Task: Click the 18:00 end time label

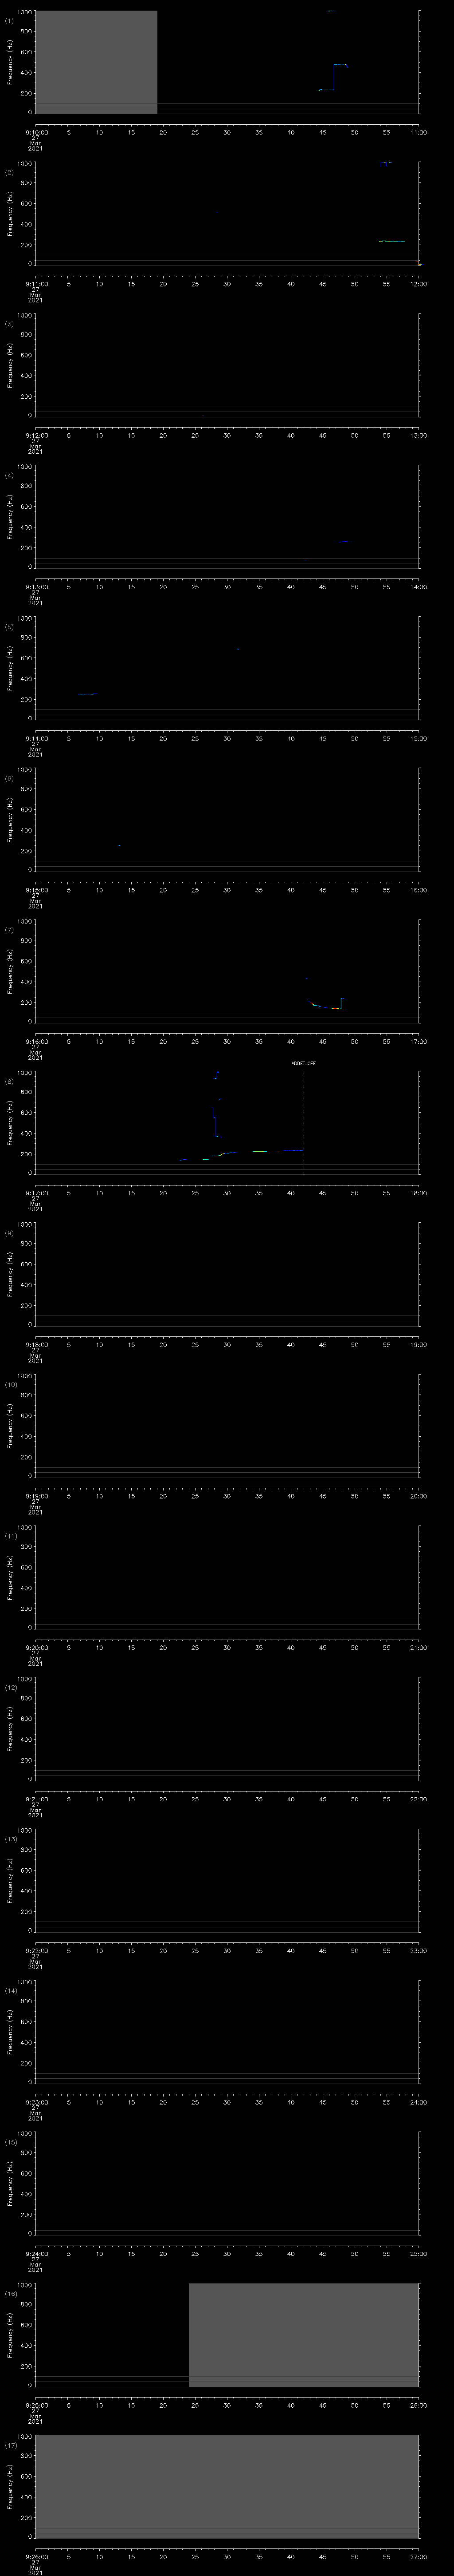Action: pyautogui.click(x=418, y=1193)
